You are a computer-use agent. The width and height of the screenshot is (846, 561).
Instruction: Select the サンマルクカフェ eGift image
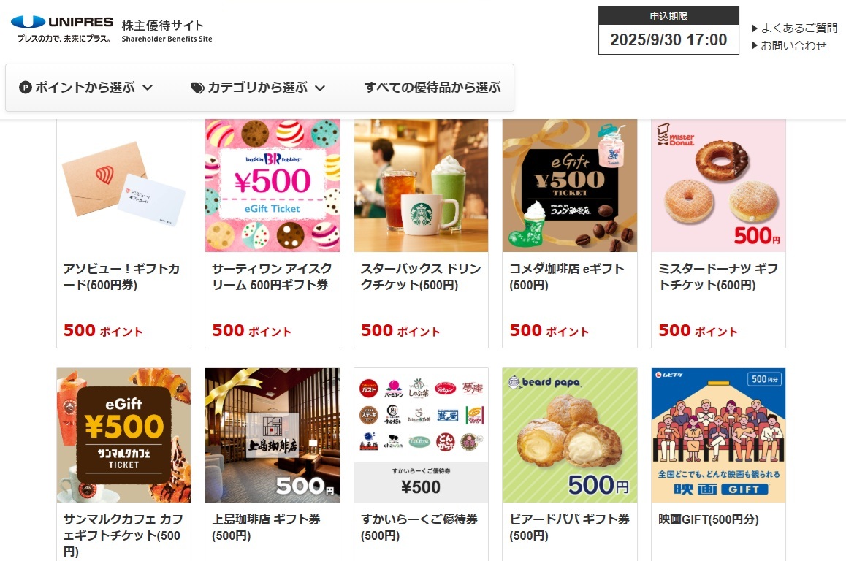[x=123, y=435]
